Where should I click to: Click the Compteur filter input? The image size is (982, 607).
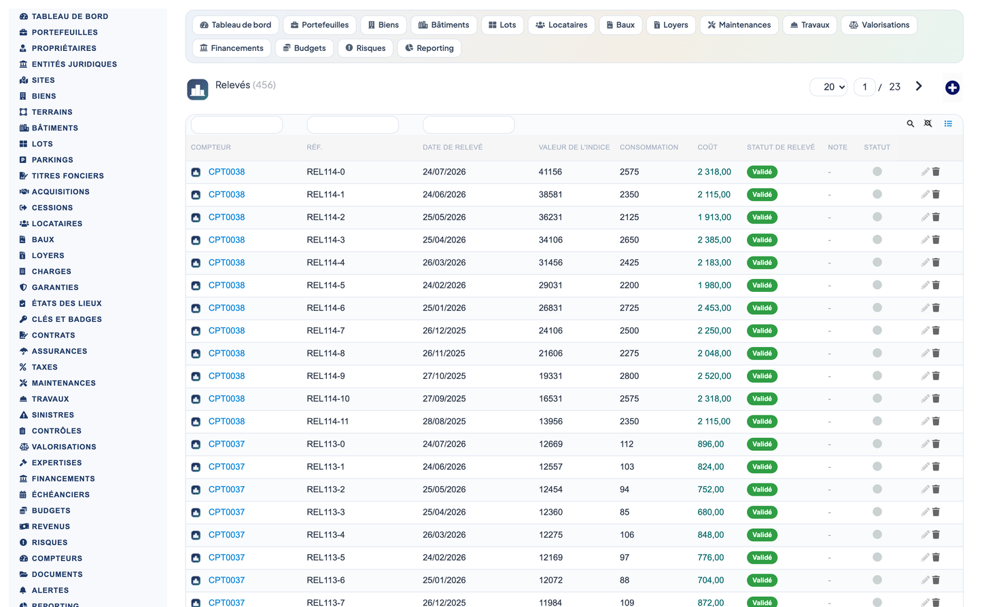[236, 124]
